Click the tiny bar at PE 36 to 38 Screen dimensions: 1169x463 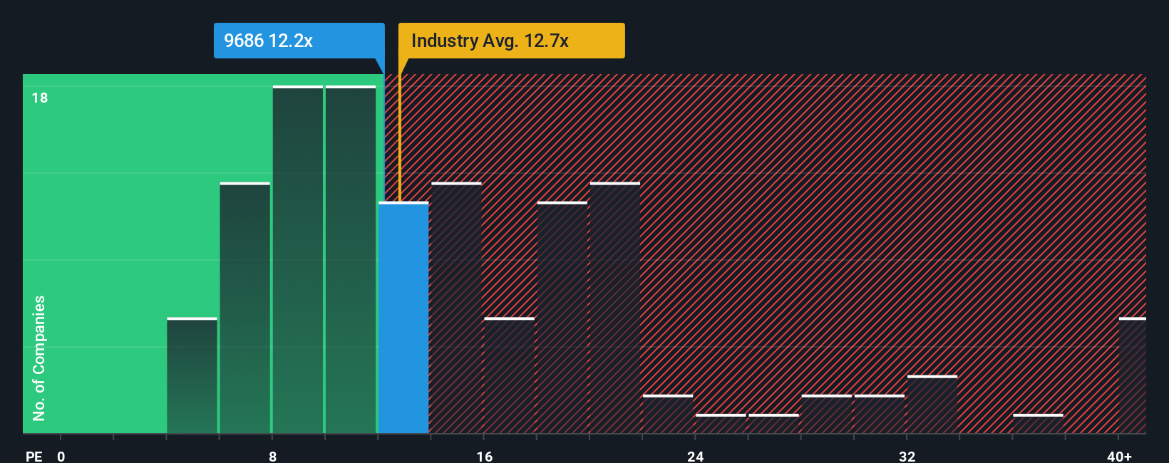1038,424
